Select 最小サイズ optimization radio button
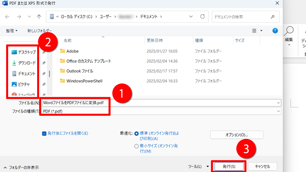Image resolution: width=306 pixels, height=172 pixels. click(x=136, y=146)
